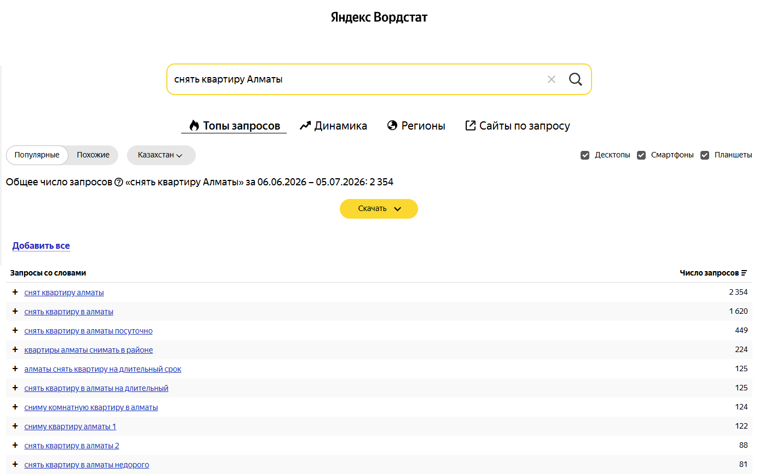The height and width of the screenshot is (474, 771).
Task: Toggle the Смартфоны checkbox
Action: click(x=641, y=155)
